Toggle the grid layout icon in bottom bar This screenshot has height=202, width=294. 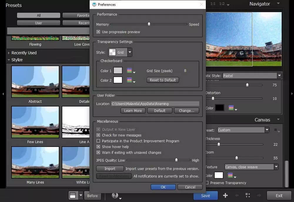pos(248,196)
